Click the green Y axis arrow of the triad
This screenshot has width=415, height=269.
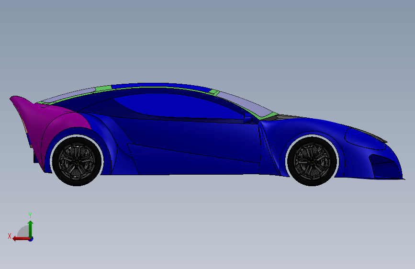(x=31, y=229)
